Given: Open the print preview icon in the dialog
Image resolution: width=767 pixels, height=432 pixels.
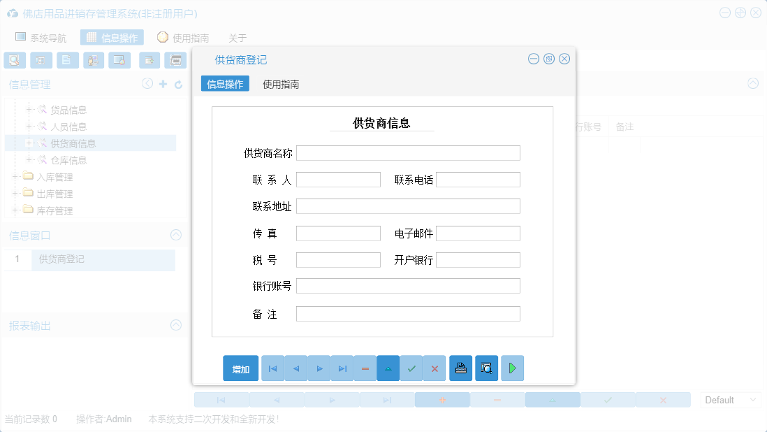Looking at the screenshot, I should [487, 368].
